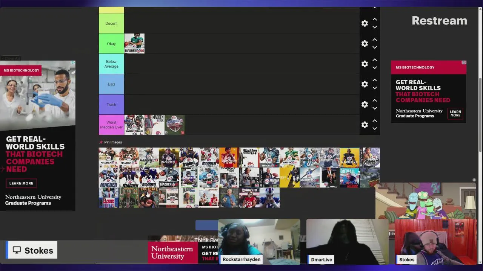Click the Pin Images label

(x=113, y=142)
